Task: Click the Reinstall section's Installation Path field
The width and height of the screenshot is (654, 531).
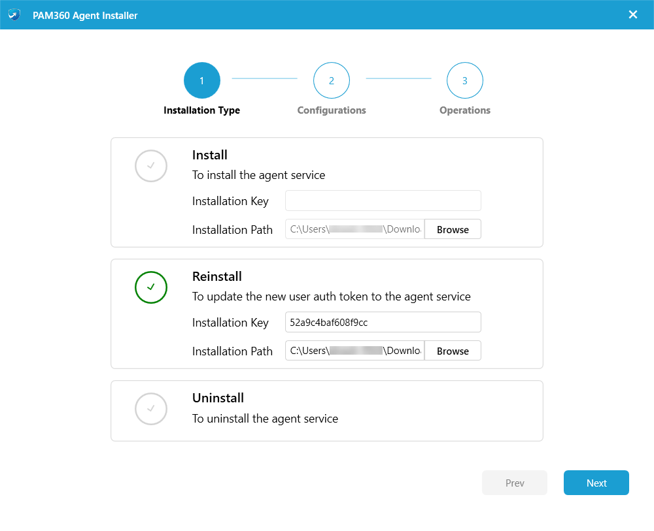Action: tap(354, 351)
